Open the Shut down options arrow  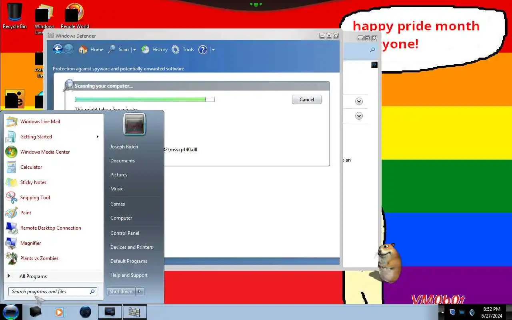coord(140,292)
